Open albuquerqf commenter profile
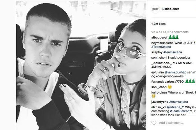Image resolution: width=196 pixels, height=130 pixels. point(159,38)
